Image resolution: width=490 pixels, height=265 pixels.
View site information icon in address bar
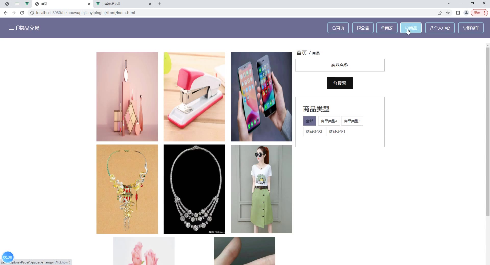point(32,13)
